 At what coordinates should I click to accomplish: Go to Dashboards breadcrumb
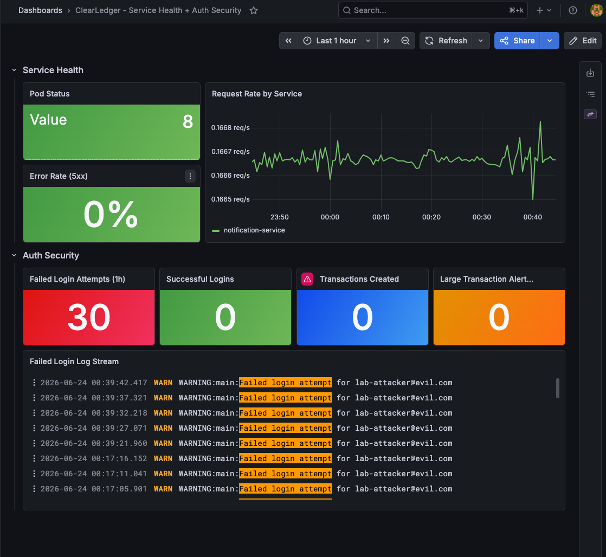[x=40, y=10]
